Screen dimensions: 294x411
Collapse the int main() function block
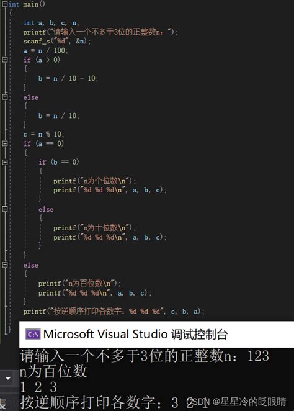pyautogui.click(x=5, y=4)
